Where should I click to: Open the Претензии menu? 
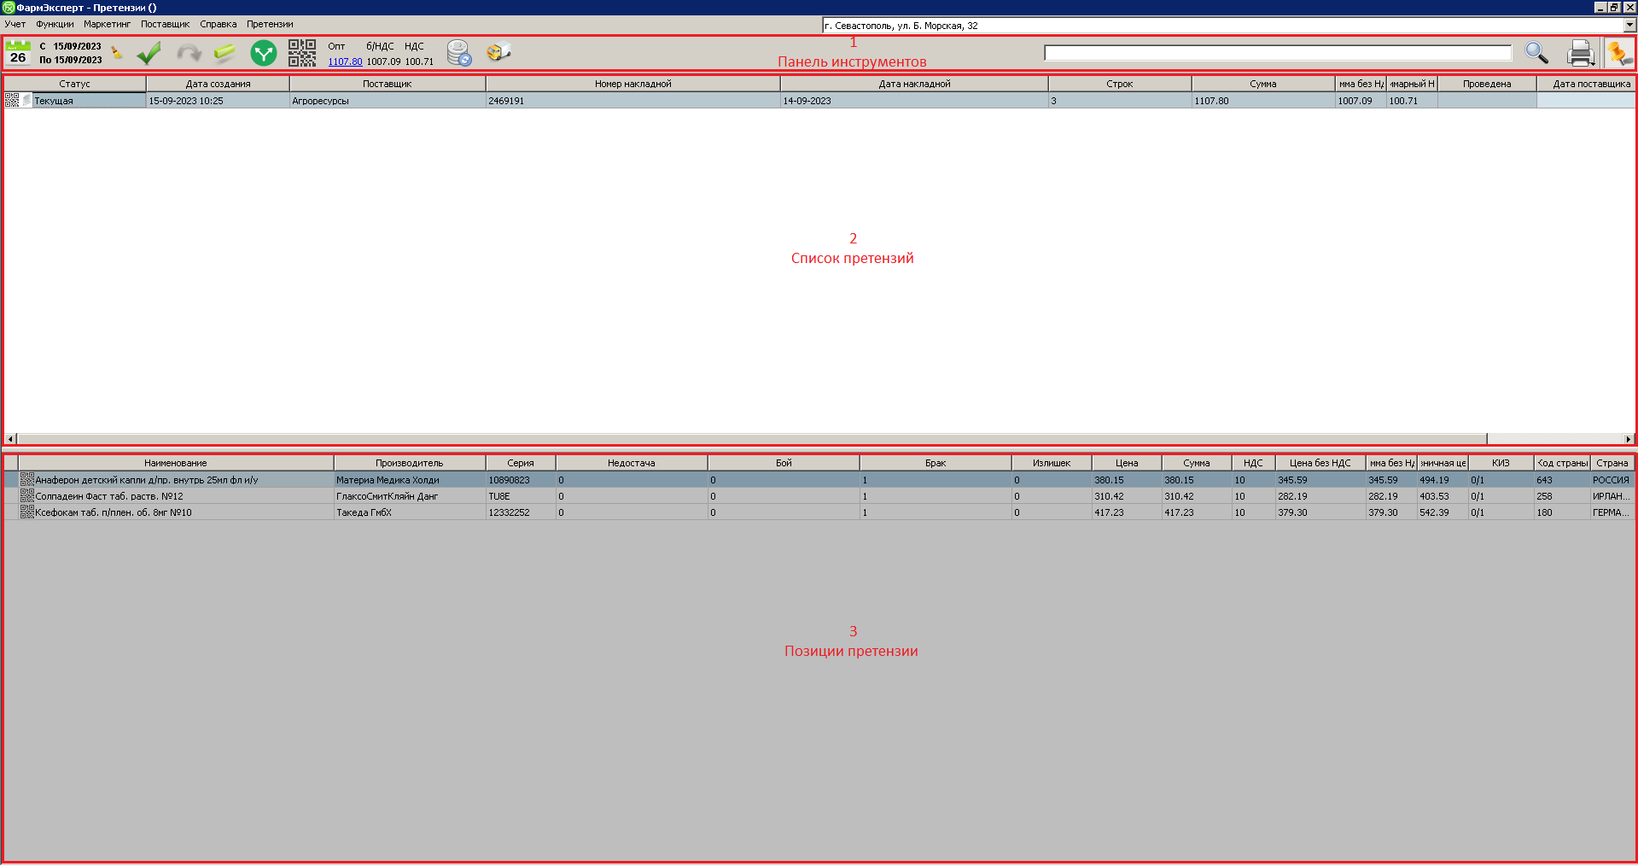[270, 24]
